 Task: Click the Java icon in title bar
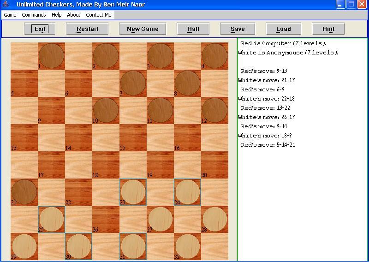pos(6,4)
